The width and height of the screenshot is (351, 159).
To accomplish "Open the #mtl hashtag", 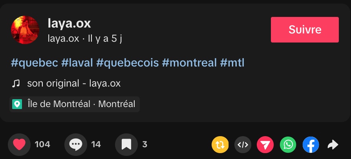I will [232, 62].
